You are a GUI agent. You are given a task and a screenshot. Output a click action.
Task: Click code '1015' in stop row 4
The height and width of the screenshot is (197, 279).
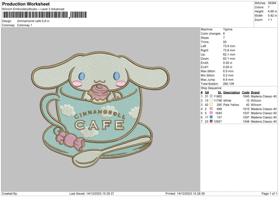point(246,109)
